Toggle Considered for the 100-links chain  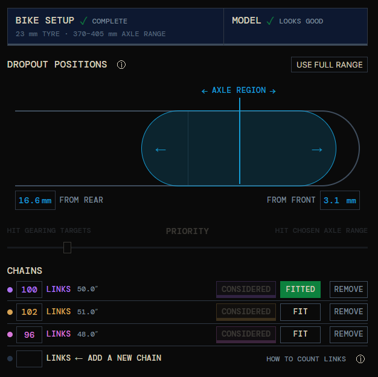[x=246, y=290]
